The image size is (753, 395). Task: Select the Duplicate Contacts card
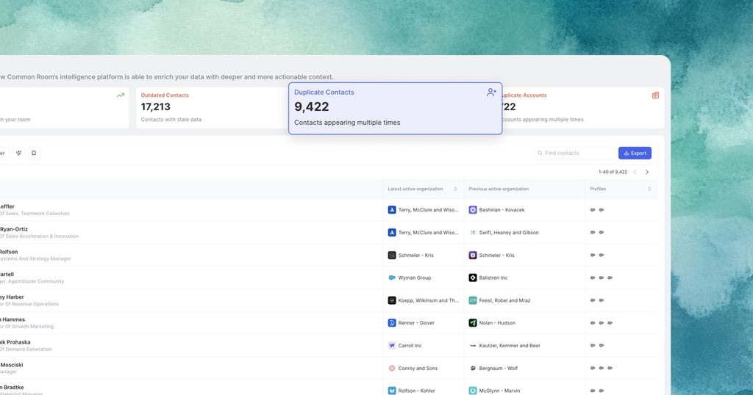click(x=395, y=109)
